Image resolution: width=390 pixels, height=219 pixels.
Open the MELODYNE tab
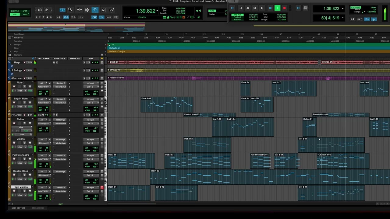pos(38,208)
